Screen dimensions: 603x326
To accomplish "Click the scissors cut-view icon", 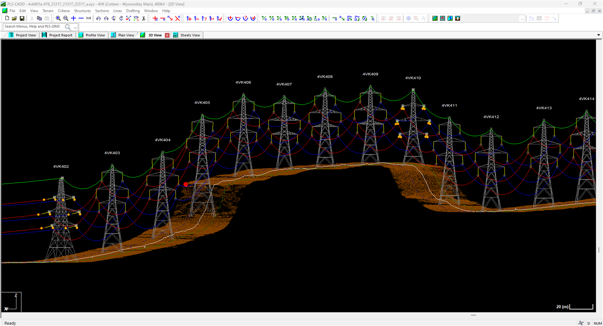I will [144, 18].
